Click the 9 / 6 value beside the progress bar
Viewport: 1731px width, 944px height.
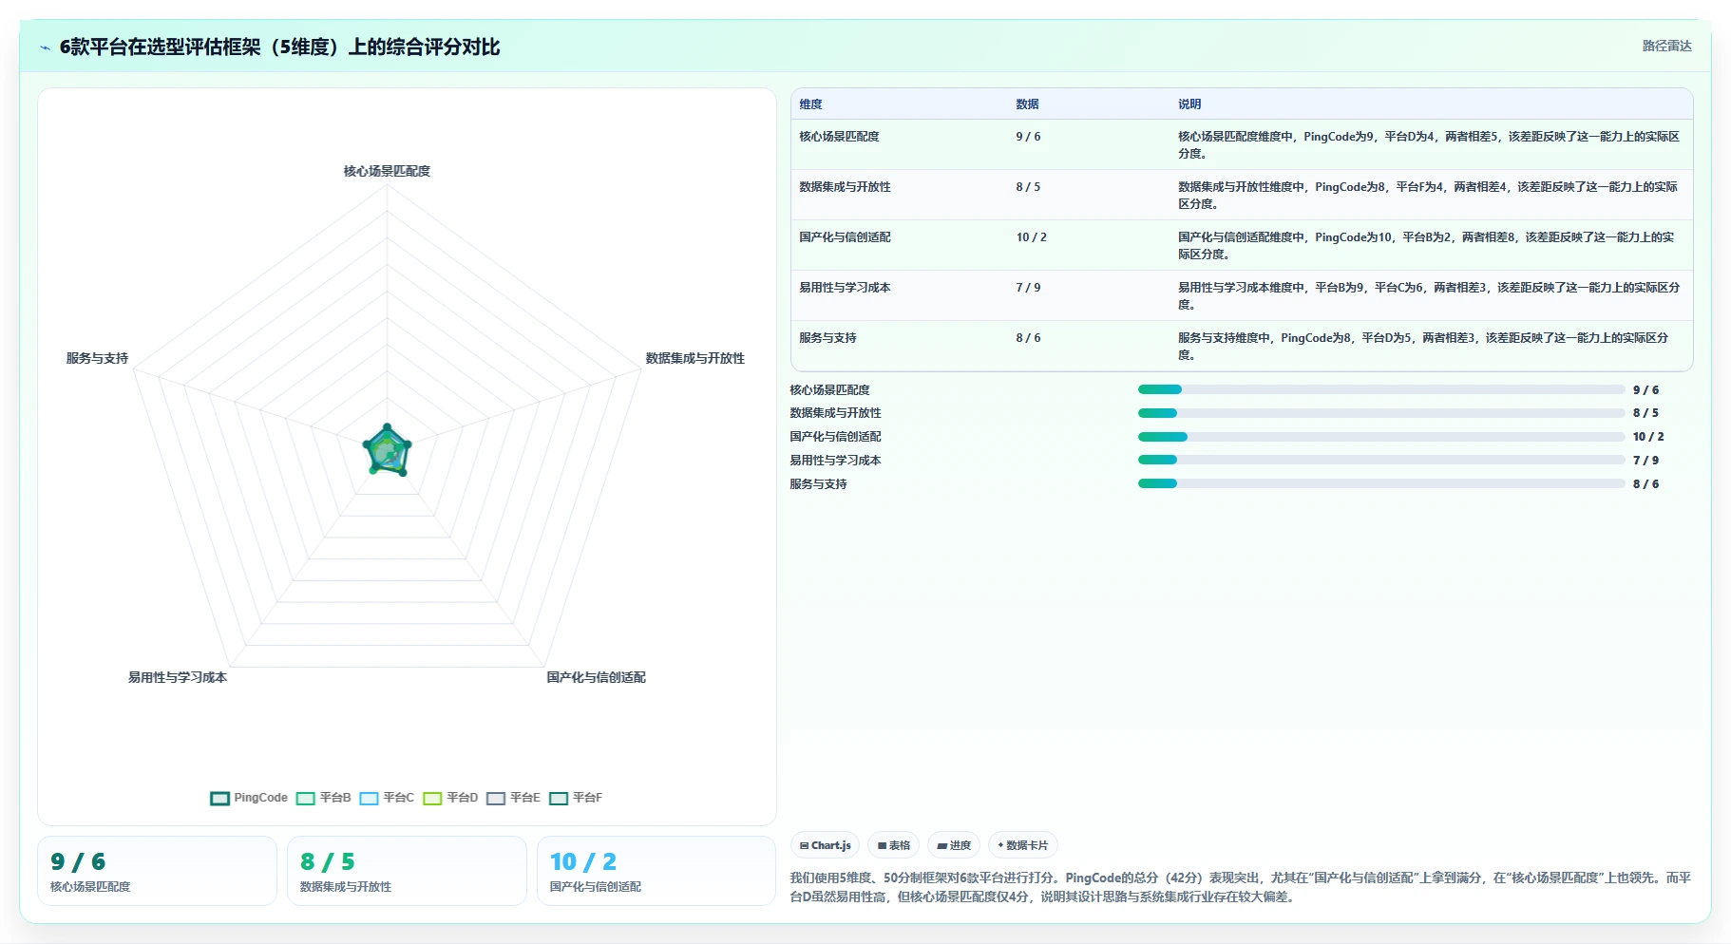click(x=1645, y=390)
